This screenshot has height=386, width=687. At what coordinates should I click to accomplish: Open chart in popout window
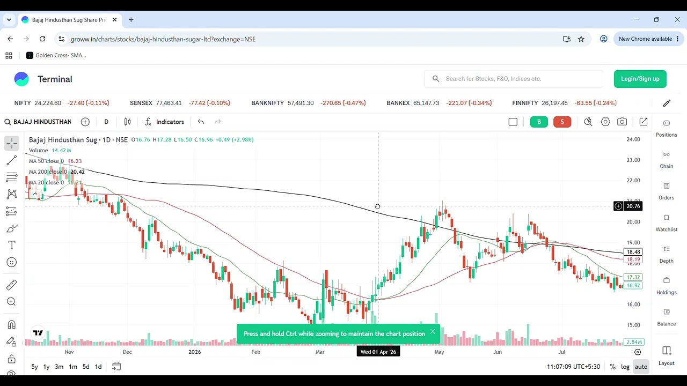(644, 122)
